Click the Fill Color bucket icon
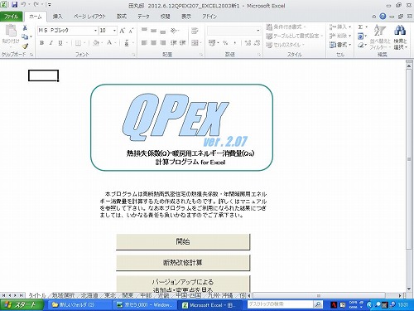Screen dimensions: 414x311 point(96,43)
